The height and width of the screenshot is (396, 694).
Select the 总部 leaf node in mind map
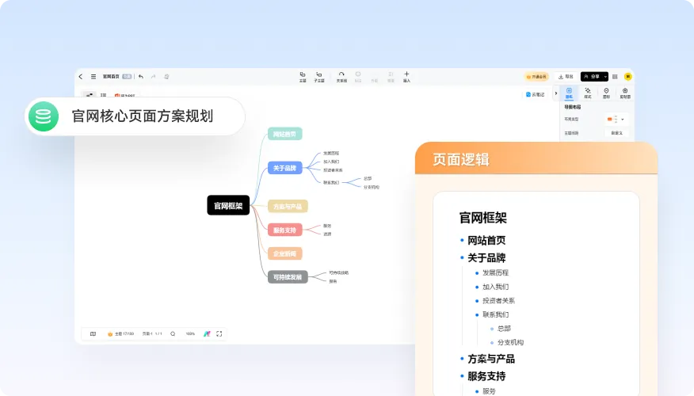point(368,178)
